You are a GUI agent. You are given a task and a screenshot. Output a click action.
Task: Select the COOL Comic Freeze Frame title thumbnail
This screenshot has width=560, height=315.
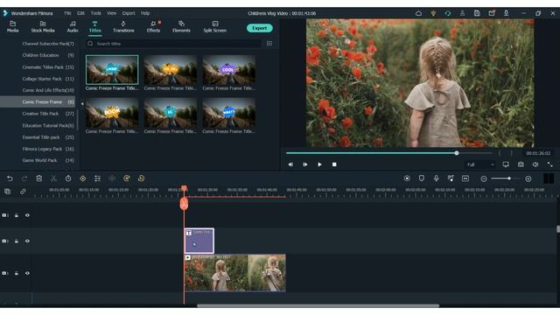point(228,70)
